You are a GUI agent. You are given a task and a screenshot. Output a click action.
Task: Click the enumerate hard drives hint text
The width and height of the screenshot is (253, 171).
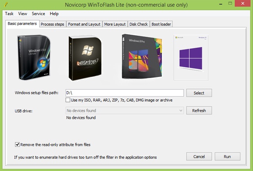click(85, 157)
